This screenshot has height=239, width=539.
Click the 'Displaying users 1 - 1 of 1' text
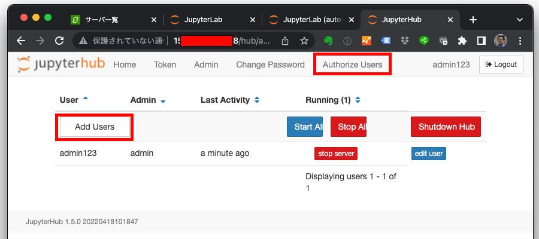point(351,182)
